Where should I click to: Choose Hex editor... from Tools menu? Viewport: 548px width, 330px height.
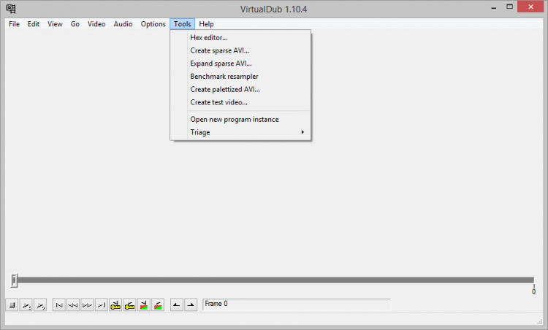click(240, 37)
